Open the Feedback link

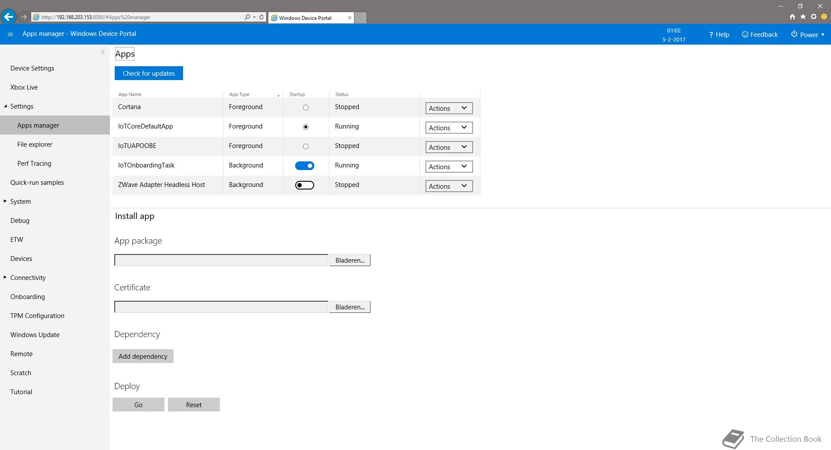click(760, 35)
